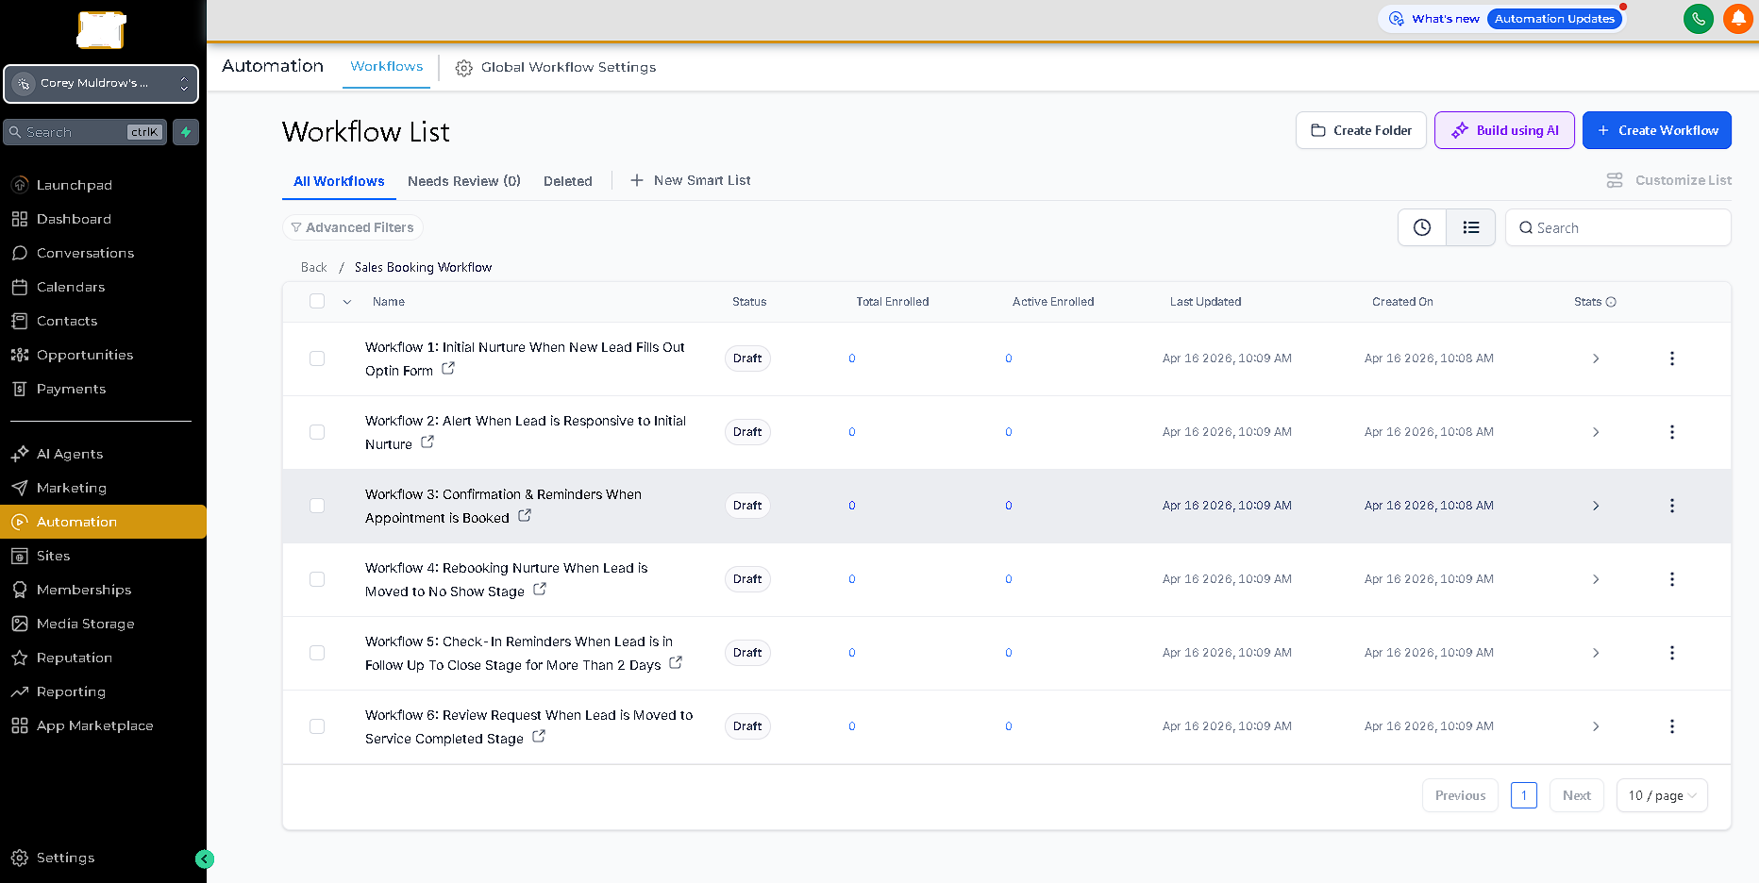
Task: Click the Create Workflow button
Action: (1657, 130)
